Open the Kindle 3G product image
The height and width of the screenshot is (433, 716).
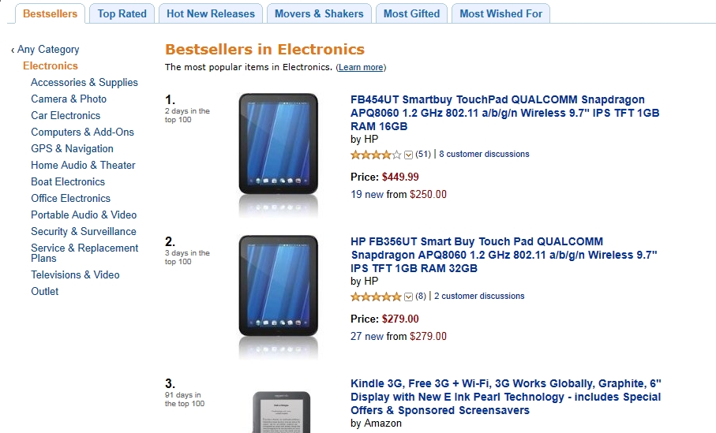pos(278,412)
